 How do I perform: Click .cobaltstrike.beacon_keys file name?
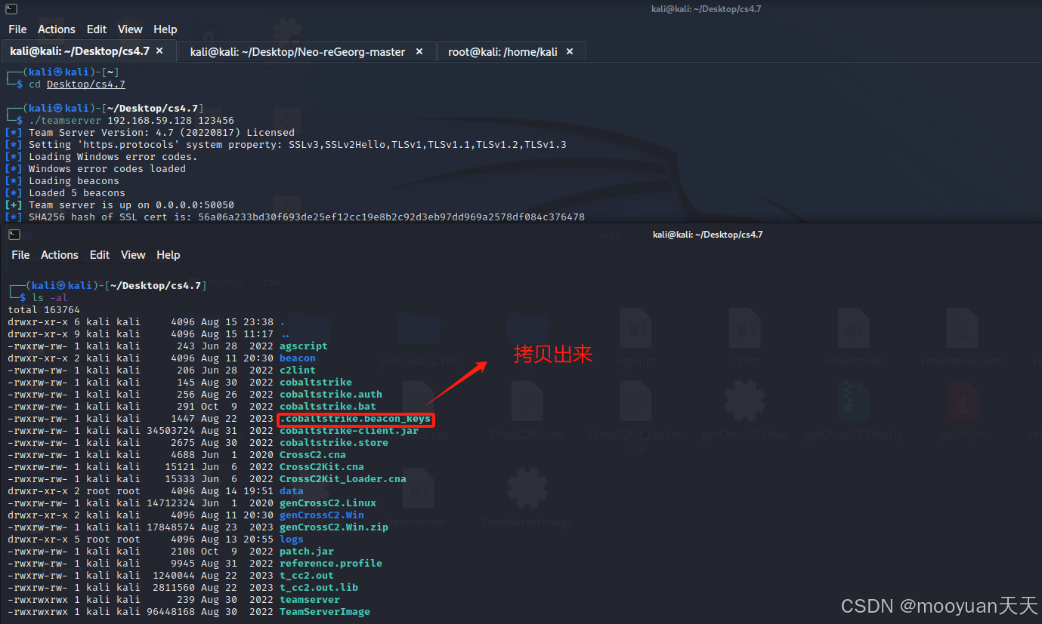coord(354,419)
